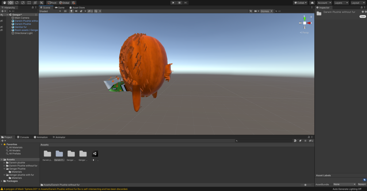Open the Shaded draw mode dropdown
The height and width of the screenshot is (191, 367).
(50, 11)
